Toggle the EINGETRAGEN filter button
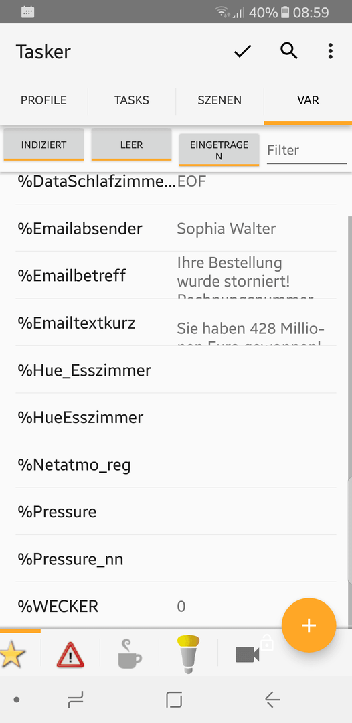The image size is (352, 723). (219, 151)
